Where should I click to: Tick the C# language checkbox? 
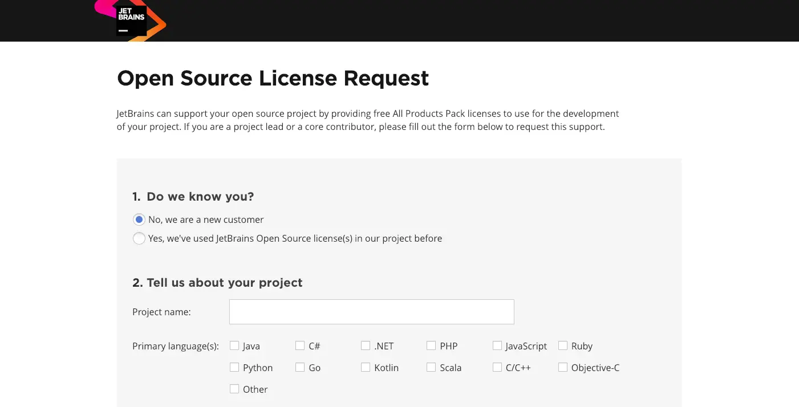pyautogui.click(x=300, y=345)
